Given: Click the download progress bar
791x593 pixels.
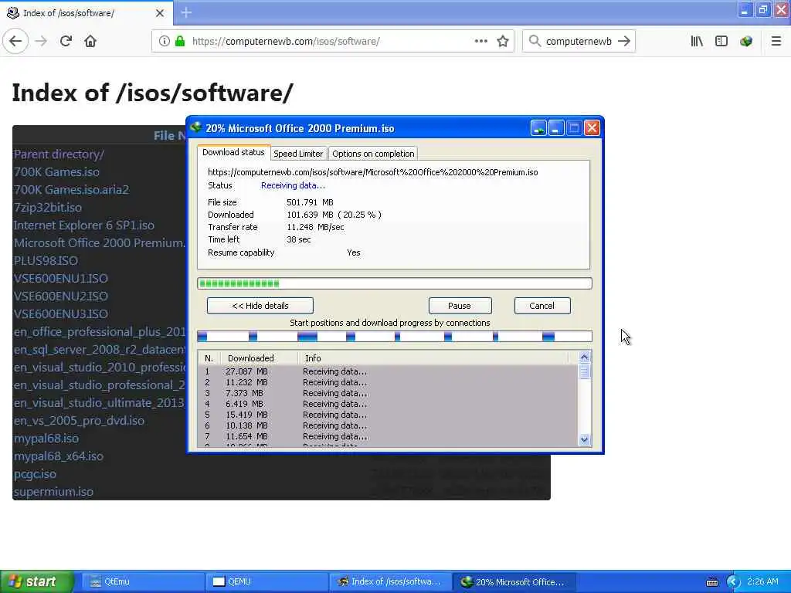Looking at the screenshot, I should click(395, 283).
